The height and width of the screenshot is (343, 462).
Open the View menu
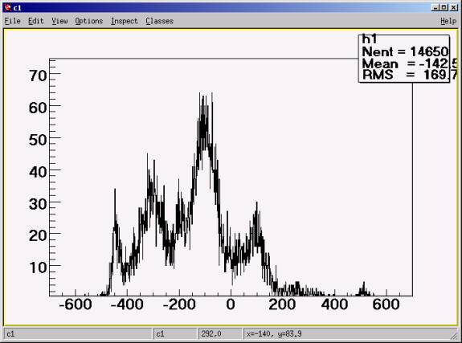pos(59,21)
